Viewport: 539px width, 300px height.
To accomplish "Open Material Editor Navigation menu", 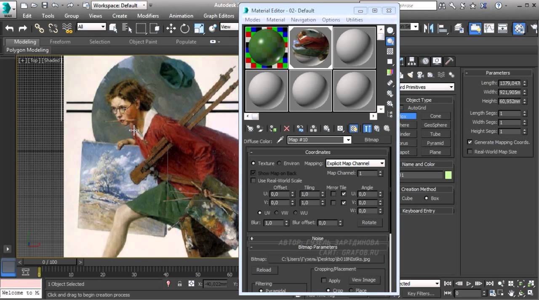I will [x=303, y=20].
